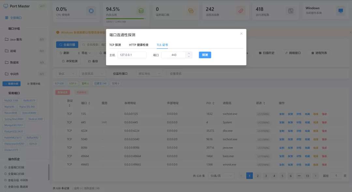Click the folder icon beside Java 服务
352x192 pixels.
click(x=7, y=39)
